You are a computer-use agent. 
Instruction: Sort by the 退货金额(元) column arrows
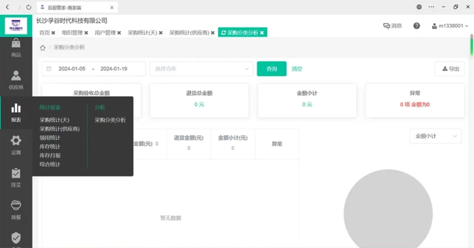click(189, 148)
